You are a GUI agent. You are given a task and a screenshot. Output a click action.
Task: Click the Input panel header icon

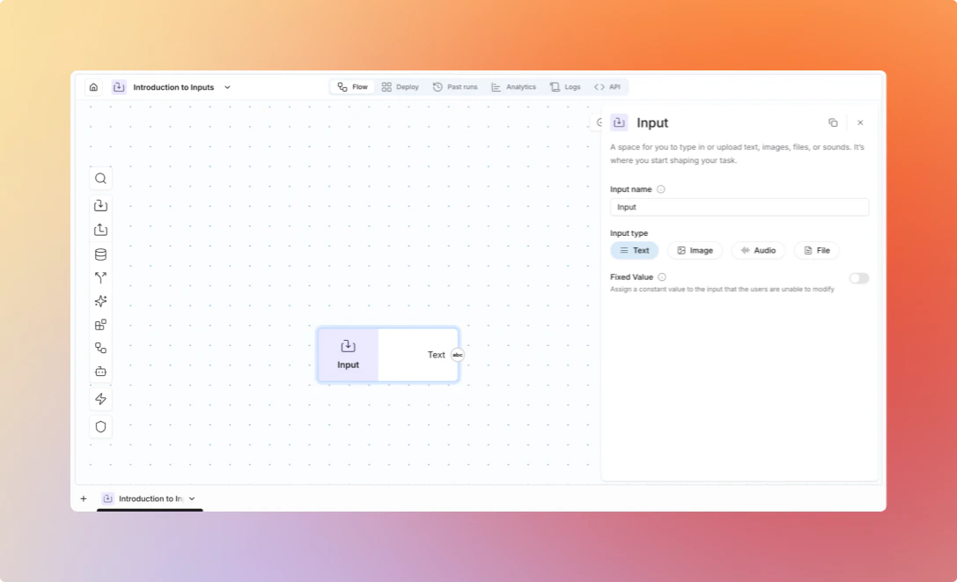click(x=619, y=122)
